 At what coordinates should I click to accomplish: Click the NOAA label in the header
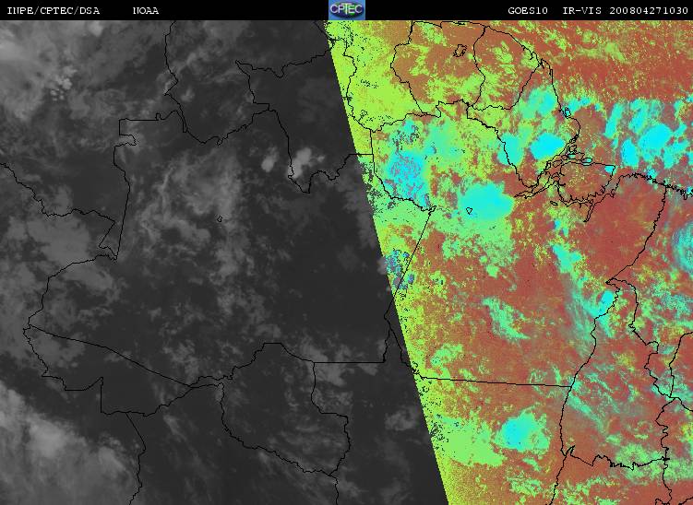(x=146, y=11)
